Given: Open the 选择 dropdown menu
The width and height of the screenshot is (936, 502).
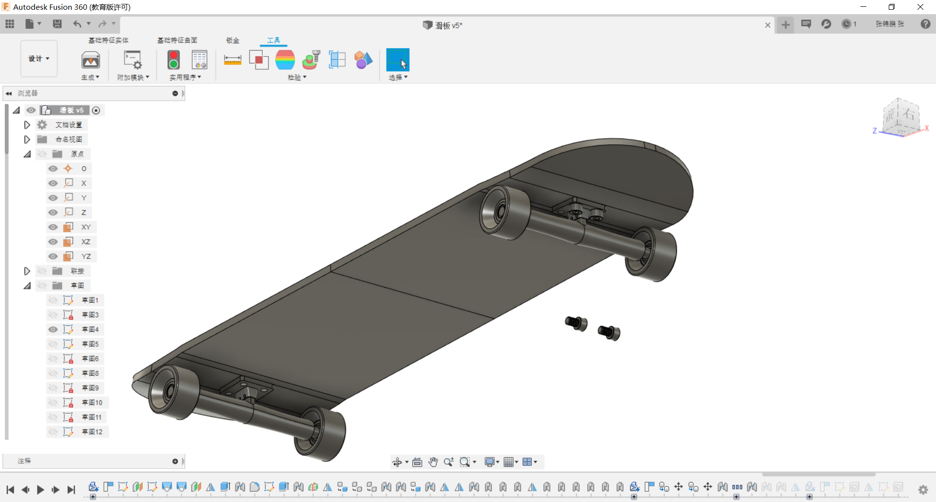Looking at the screenshot, I should coord(398,77).
